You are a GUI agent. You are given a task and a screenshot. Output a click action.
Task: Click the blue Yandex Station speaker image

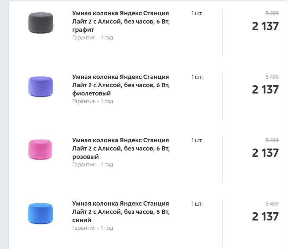(40, 213)
